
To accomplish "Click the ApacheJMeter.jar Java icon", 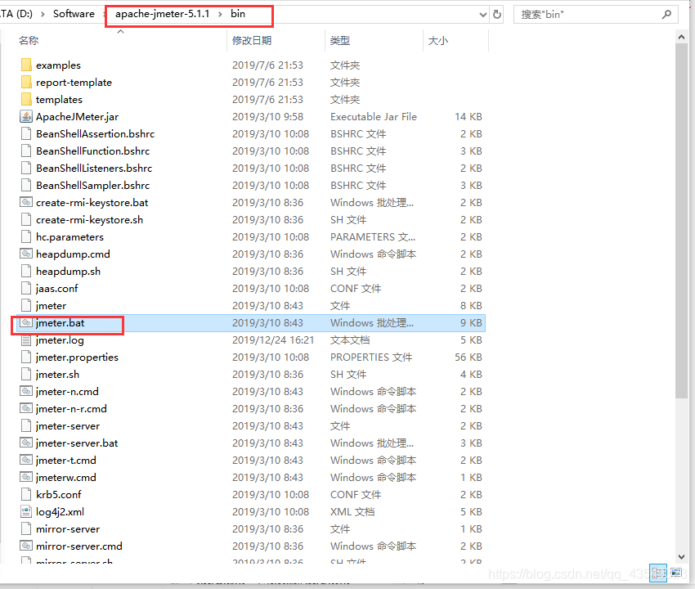I will coord(26,117).
